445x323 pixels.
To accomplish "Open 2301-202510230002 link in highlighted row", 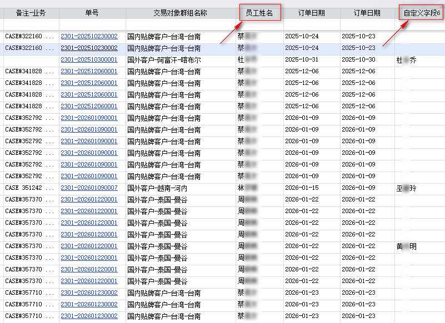I will pyautogui.click(x=89, y=48).
